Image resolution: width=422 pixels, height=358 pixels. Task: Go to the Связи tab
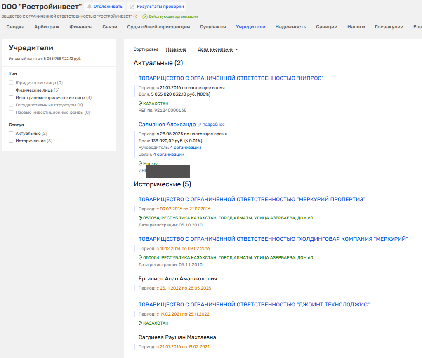110,27
